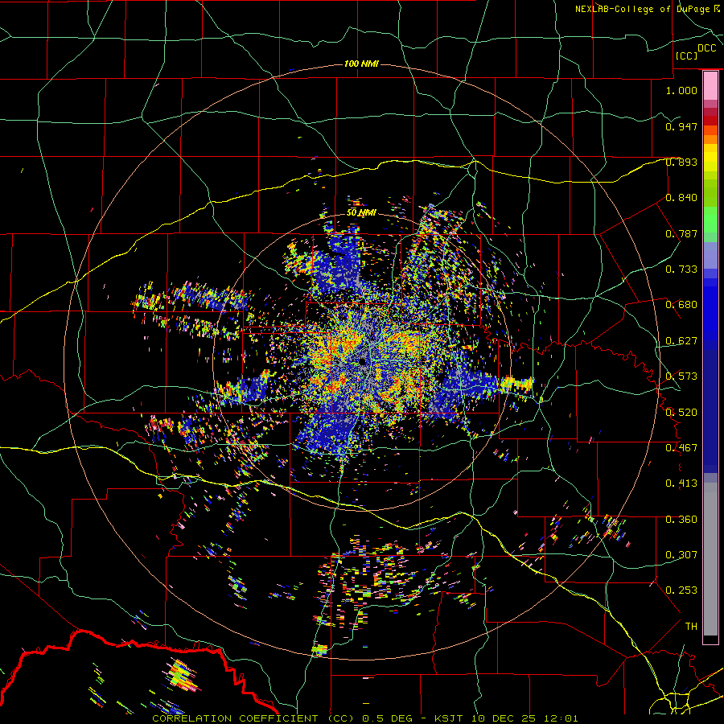Click the 0.787 value on the color scale
Screen dimensions: 724x724
coord(681,233)
